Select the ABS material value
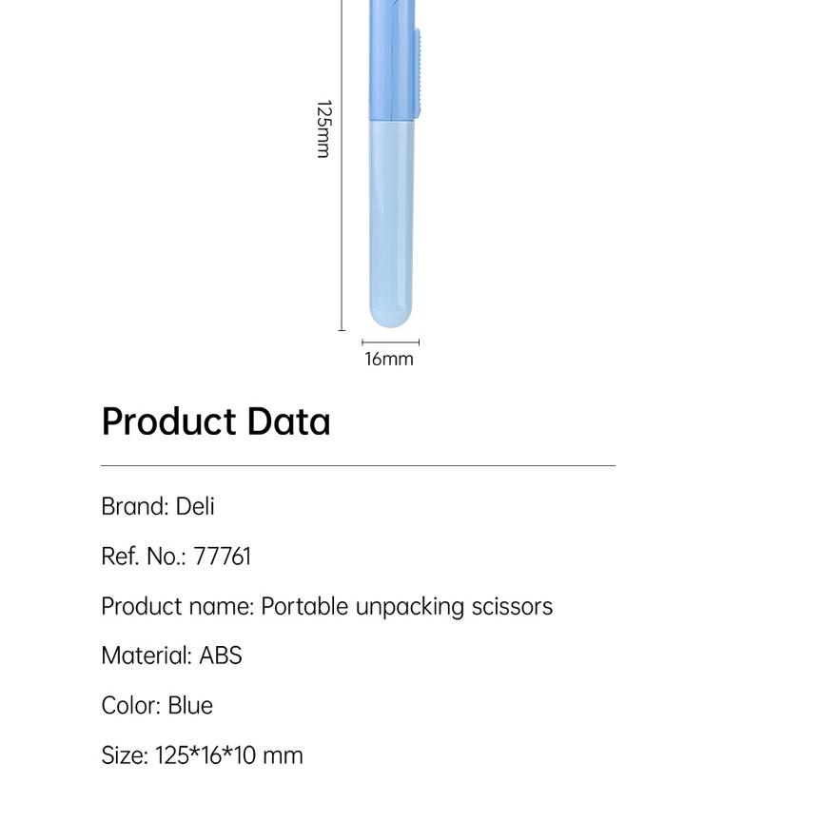The height and width of the screenshot is (822, 822). click(220, 656)
